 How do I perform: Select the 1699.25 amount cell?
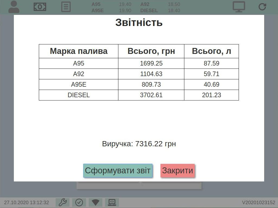click(x=151, y=63)
